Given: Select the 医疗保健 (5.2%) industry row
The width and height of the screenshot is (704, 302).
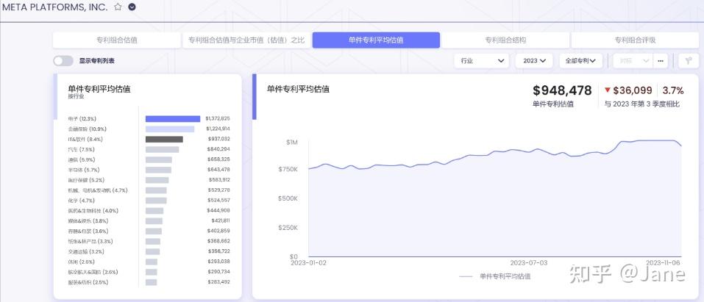Looking at the screenshot, I should coord(149,180).
